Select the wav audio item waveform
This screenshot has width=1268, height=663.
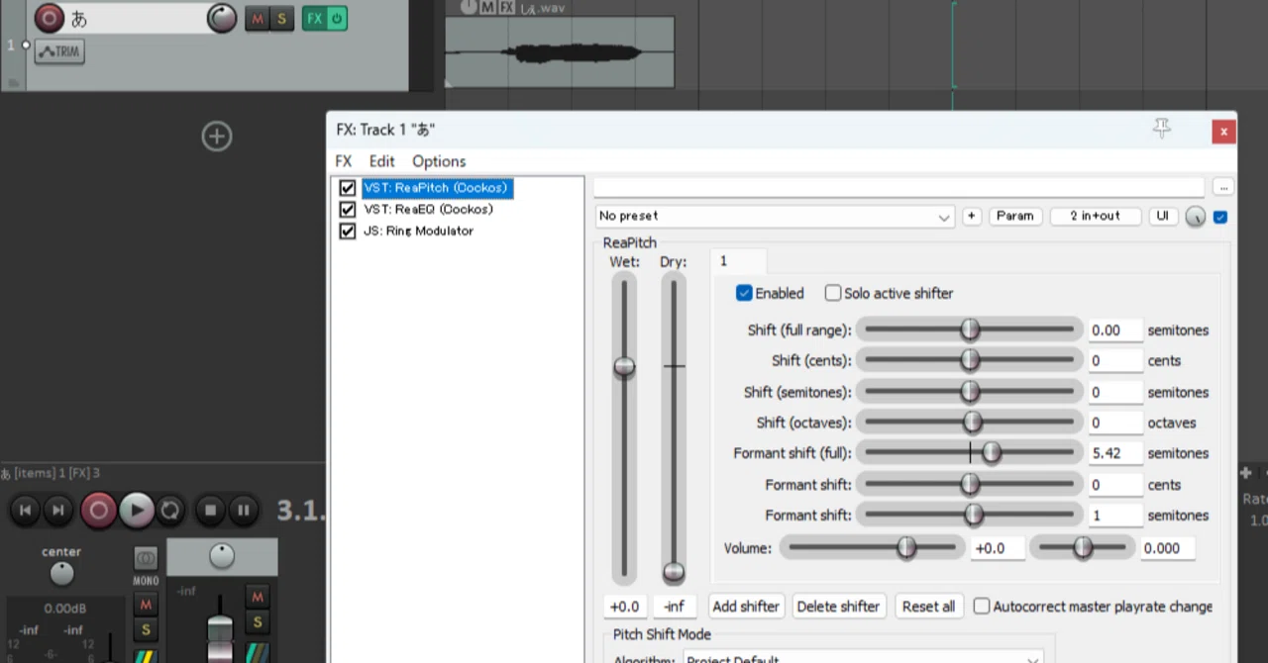560,52
